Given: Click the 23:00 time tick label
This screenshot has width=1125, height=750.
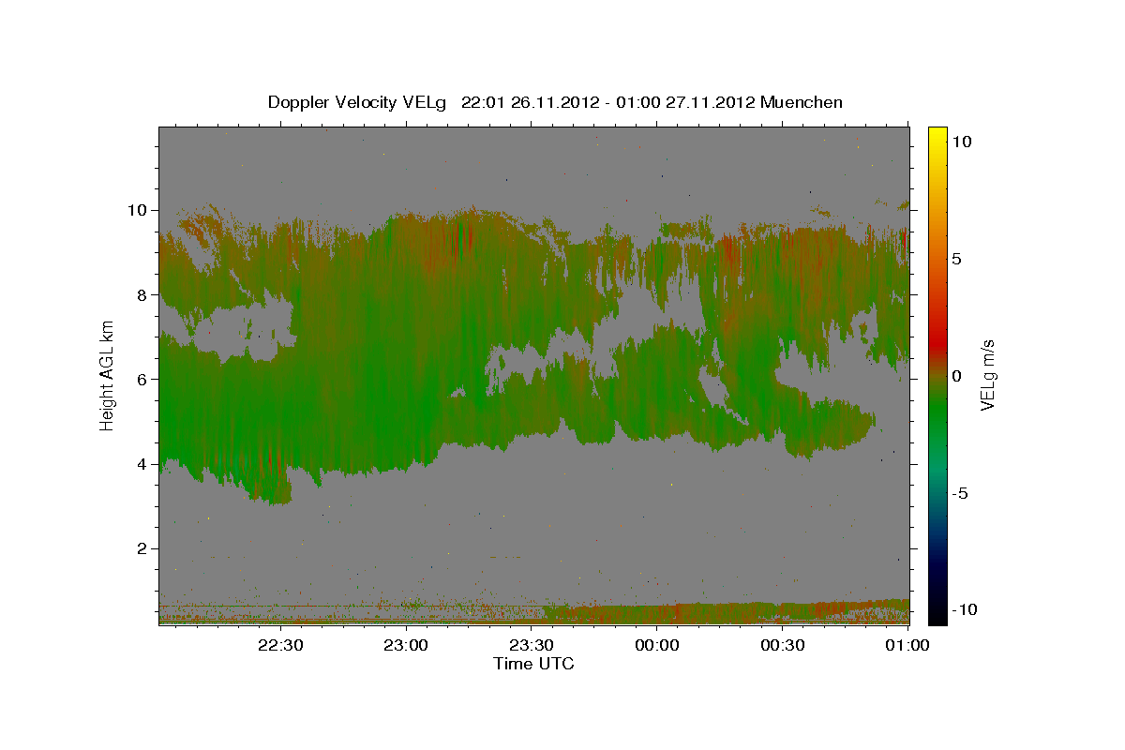Looking at the screenshot, I should tap(407, 645).
